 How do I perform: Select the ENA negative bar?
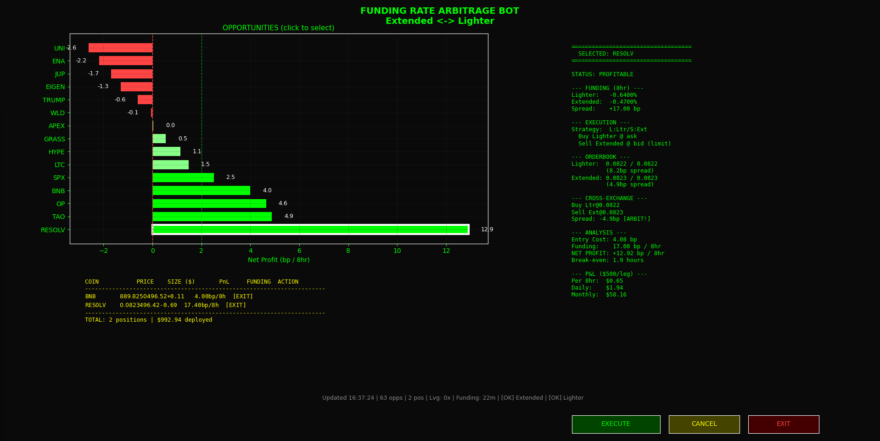[x=126, y=61]
